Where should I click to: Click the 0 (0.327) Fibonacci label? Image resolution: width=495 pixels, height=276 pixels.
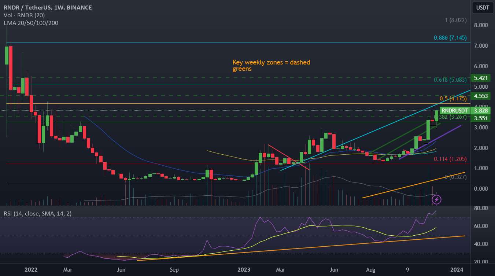455,177
